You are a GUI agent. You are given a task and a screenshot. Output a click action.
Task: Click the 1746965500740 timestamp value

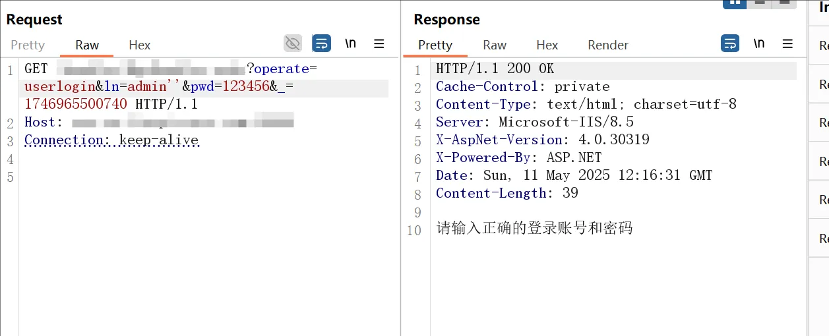point(76,104)
